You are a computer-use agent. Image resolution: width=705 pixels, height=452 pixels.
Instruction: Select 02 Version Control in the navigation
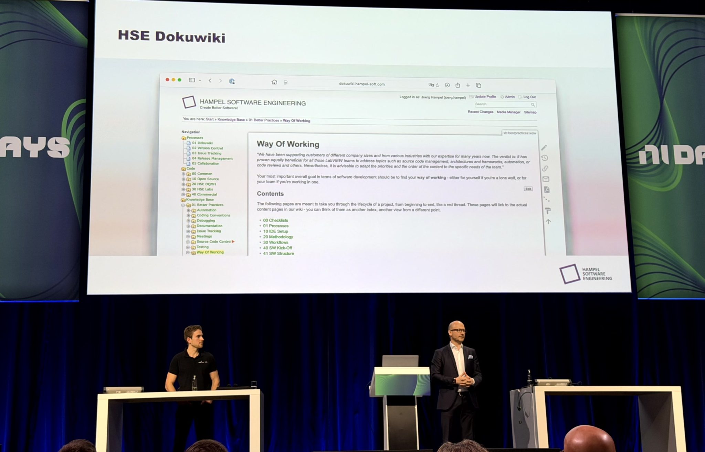tap(207, 148)
